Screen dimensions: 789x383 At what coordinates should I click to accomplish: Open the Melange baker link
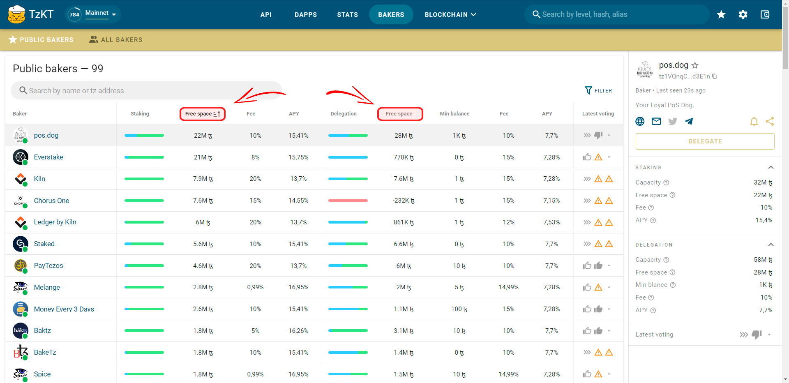pos(47,287)
